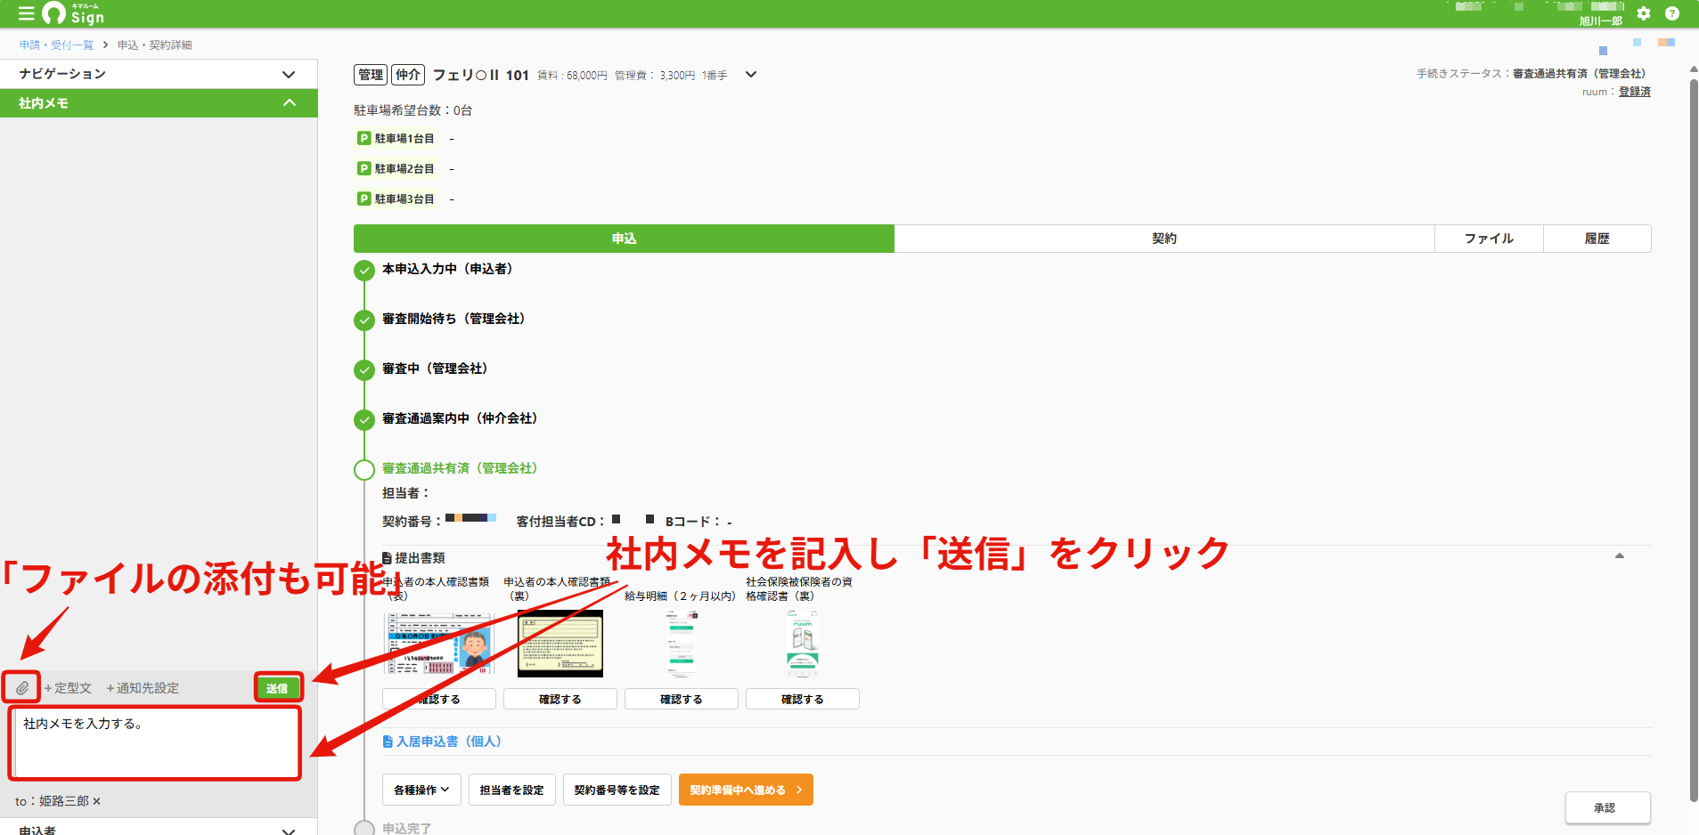Collapse the 提出書類 section arrow
The image size is (1699, 835).
coord(1620,556)
